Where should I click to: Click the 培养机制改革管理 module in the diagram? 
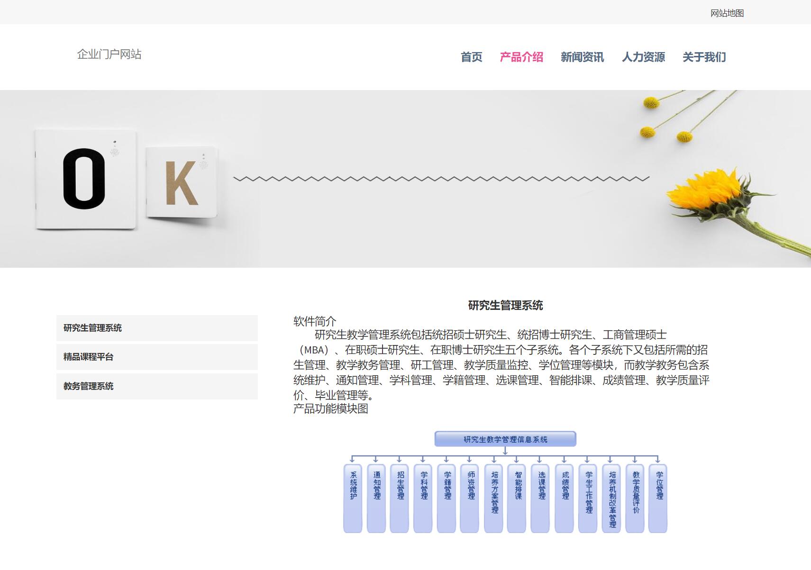pyautogui.click(x=611, y=498)
